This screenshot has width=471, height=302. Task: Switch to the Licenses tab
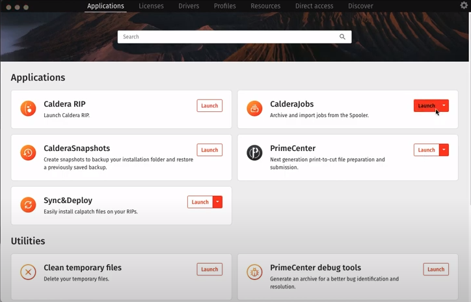click(x=150, y=6)
